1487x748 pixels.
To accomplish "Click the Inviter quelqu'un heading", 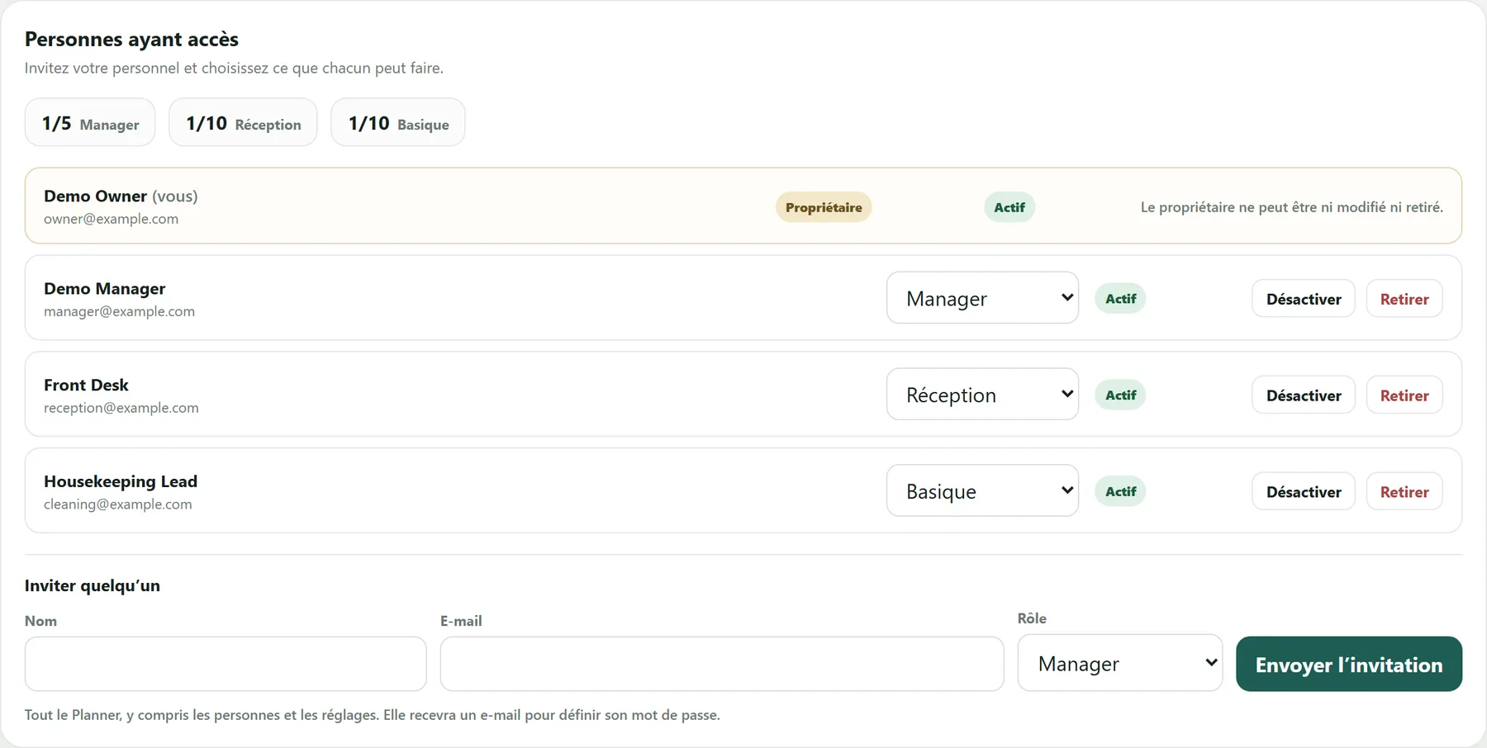I will [x=93, y=586].
